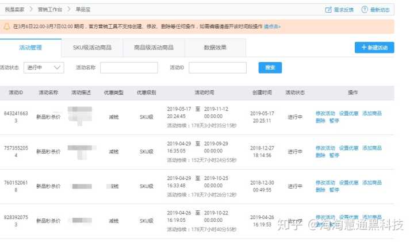414x242 pixels.
Task: Click 设置优惠 for activity 7573552054
Action: tap(348, 148)
